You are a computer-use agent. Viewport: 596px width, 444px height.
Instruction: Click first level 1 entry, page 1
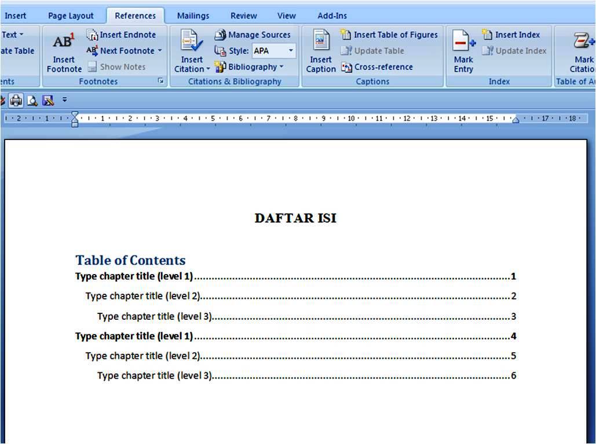coord(296,276)
